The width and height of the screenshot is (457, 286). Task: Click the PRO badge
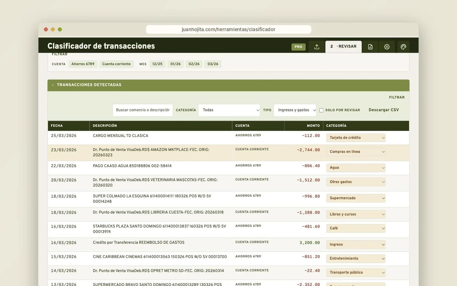[x=298, y=47]
